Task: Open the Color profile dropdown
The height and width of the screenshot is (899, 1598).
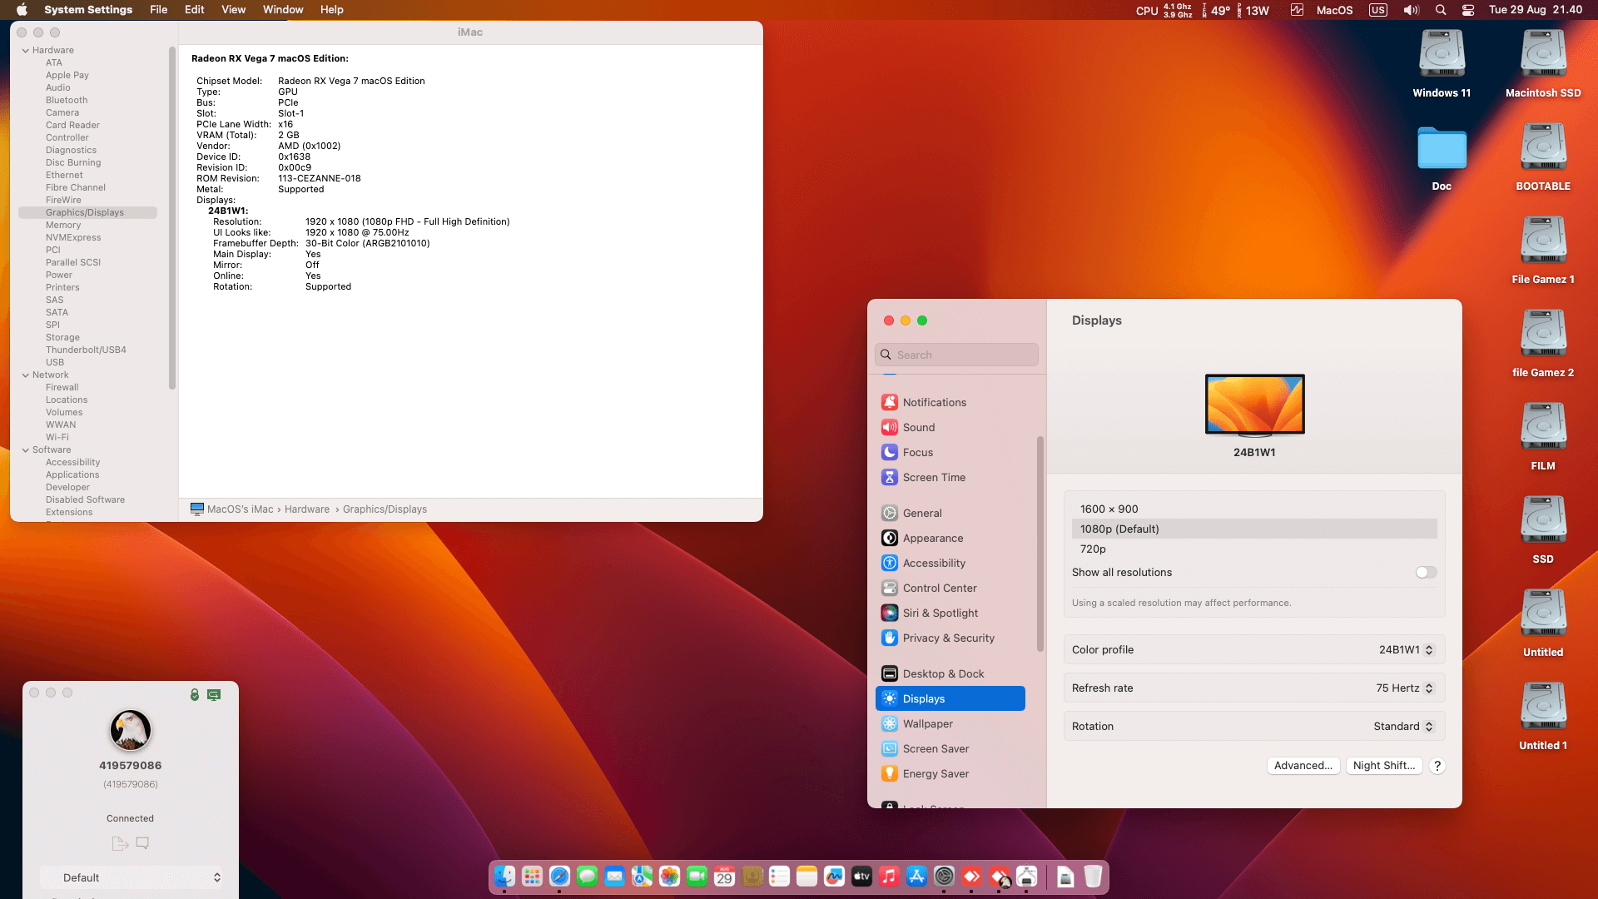Action: 1406,650
